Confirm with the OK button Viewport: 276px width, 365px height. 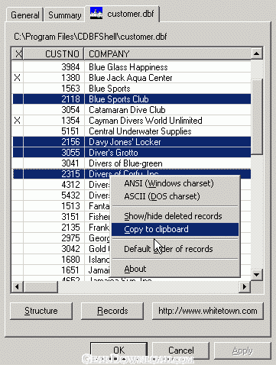119,350
